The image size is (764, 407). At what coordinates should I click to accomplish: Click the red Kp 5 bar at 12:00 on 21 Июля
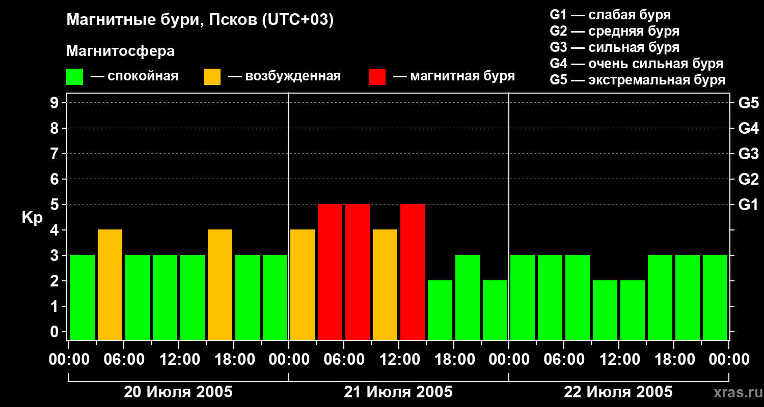click(x=413, y=272)
